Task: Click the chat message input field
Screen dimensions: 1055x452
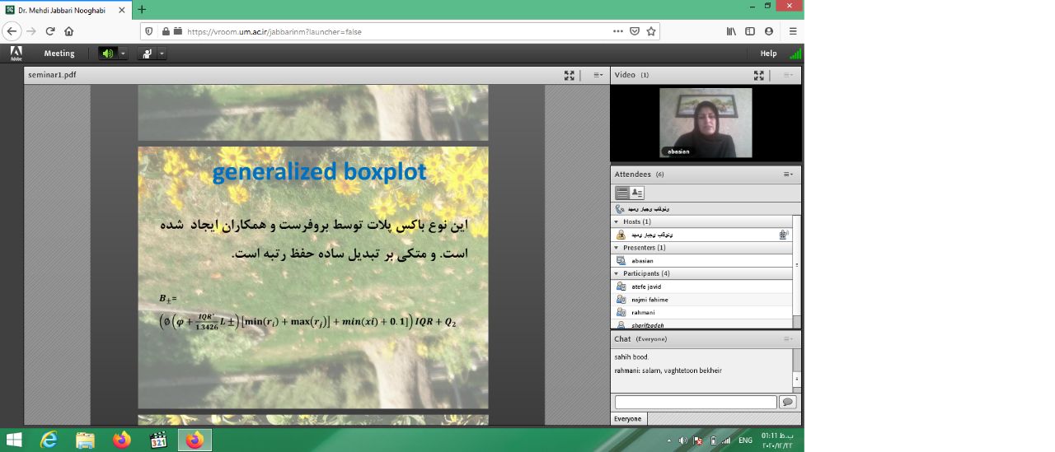Action: click(696, 403)
